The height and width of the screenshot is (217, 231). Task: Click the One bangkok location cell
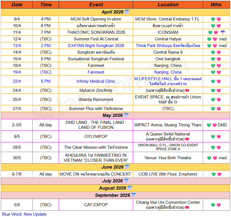168,59
